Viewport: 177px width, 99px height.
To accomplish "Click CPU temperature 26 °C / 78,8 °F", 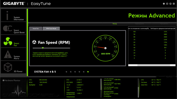I will point(156,80).
